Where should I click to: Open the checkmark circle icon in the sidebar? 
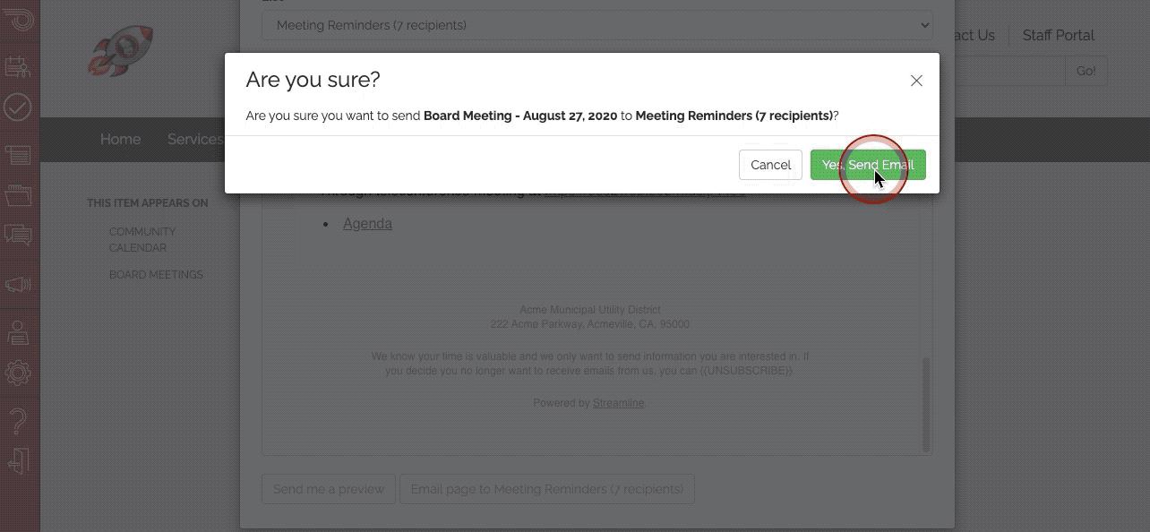(x=18, y=107)
